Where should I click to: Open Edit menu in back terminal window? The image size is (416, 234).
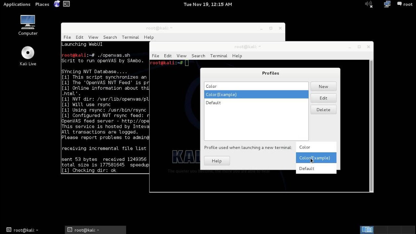pos(79,37)
